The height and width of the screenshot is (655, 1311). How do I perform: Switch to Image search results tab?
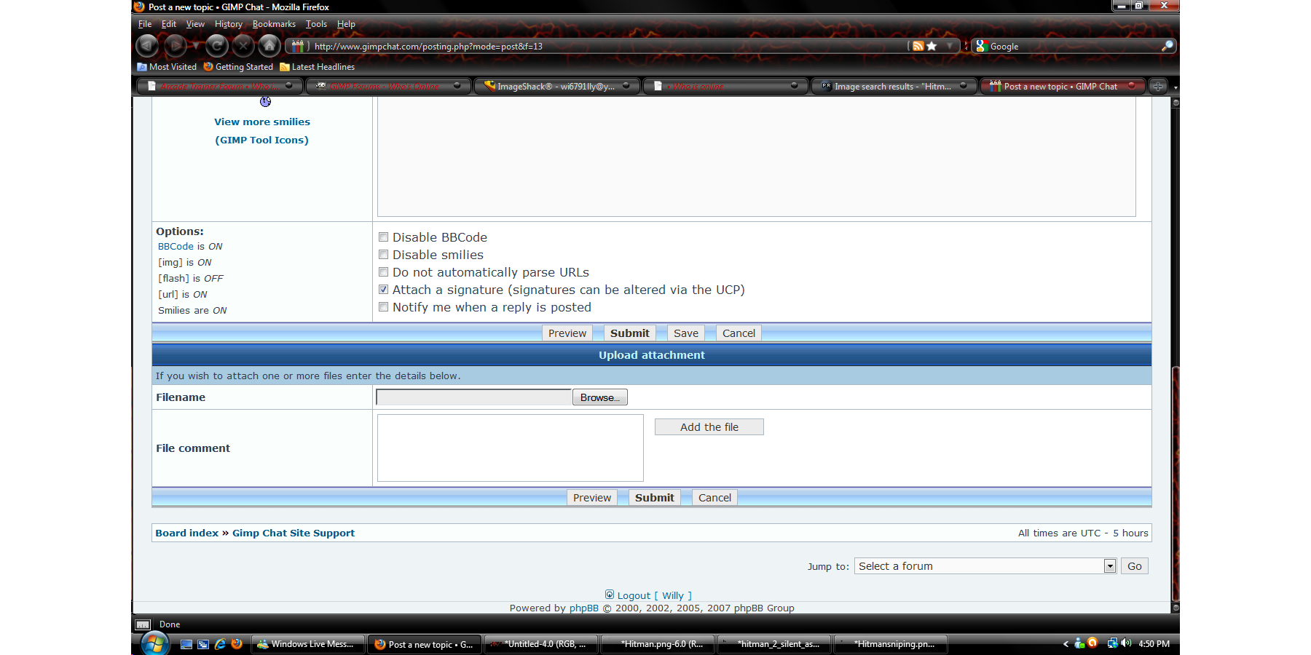pos(894,86)
